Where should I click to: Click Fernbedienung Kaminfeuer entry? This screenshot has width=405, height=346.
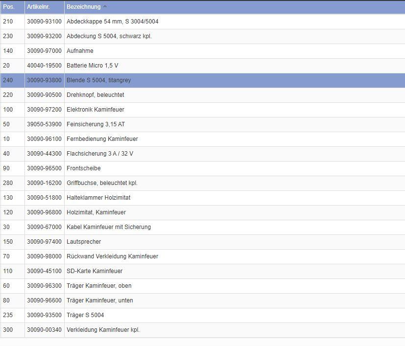tap(102, 139)
